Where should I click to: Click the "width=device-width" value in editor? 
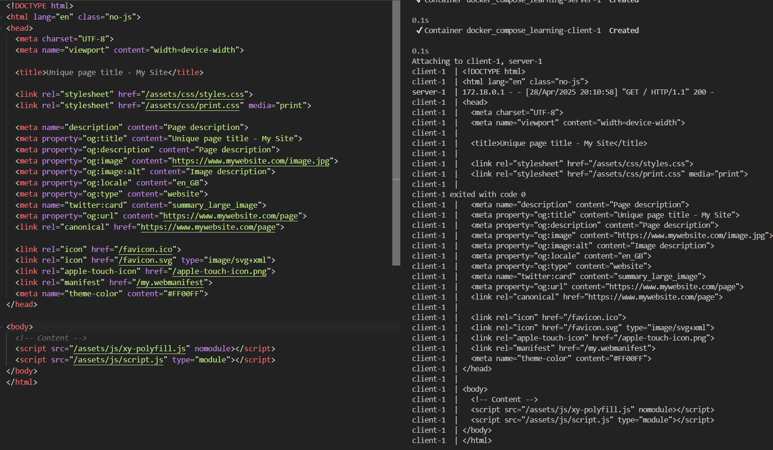[x=195, y=50]
